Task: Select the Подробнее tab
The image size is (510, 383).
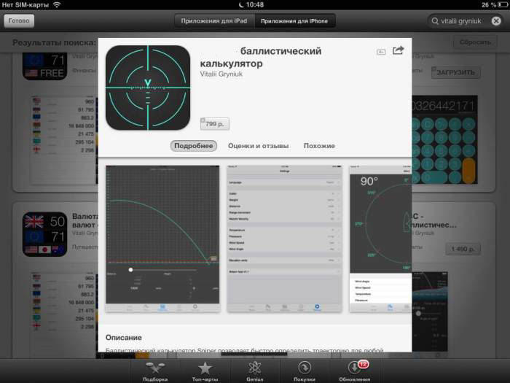Action: [x=194, y=146]
